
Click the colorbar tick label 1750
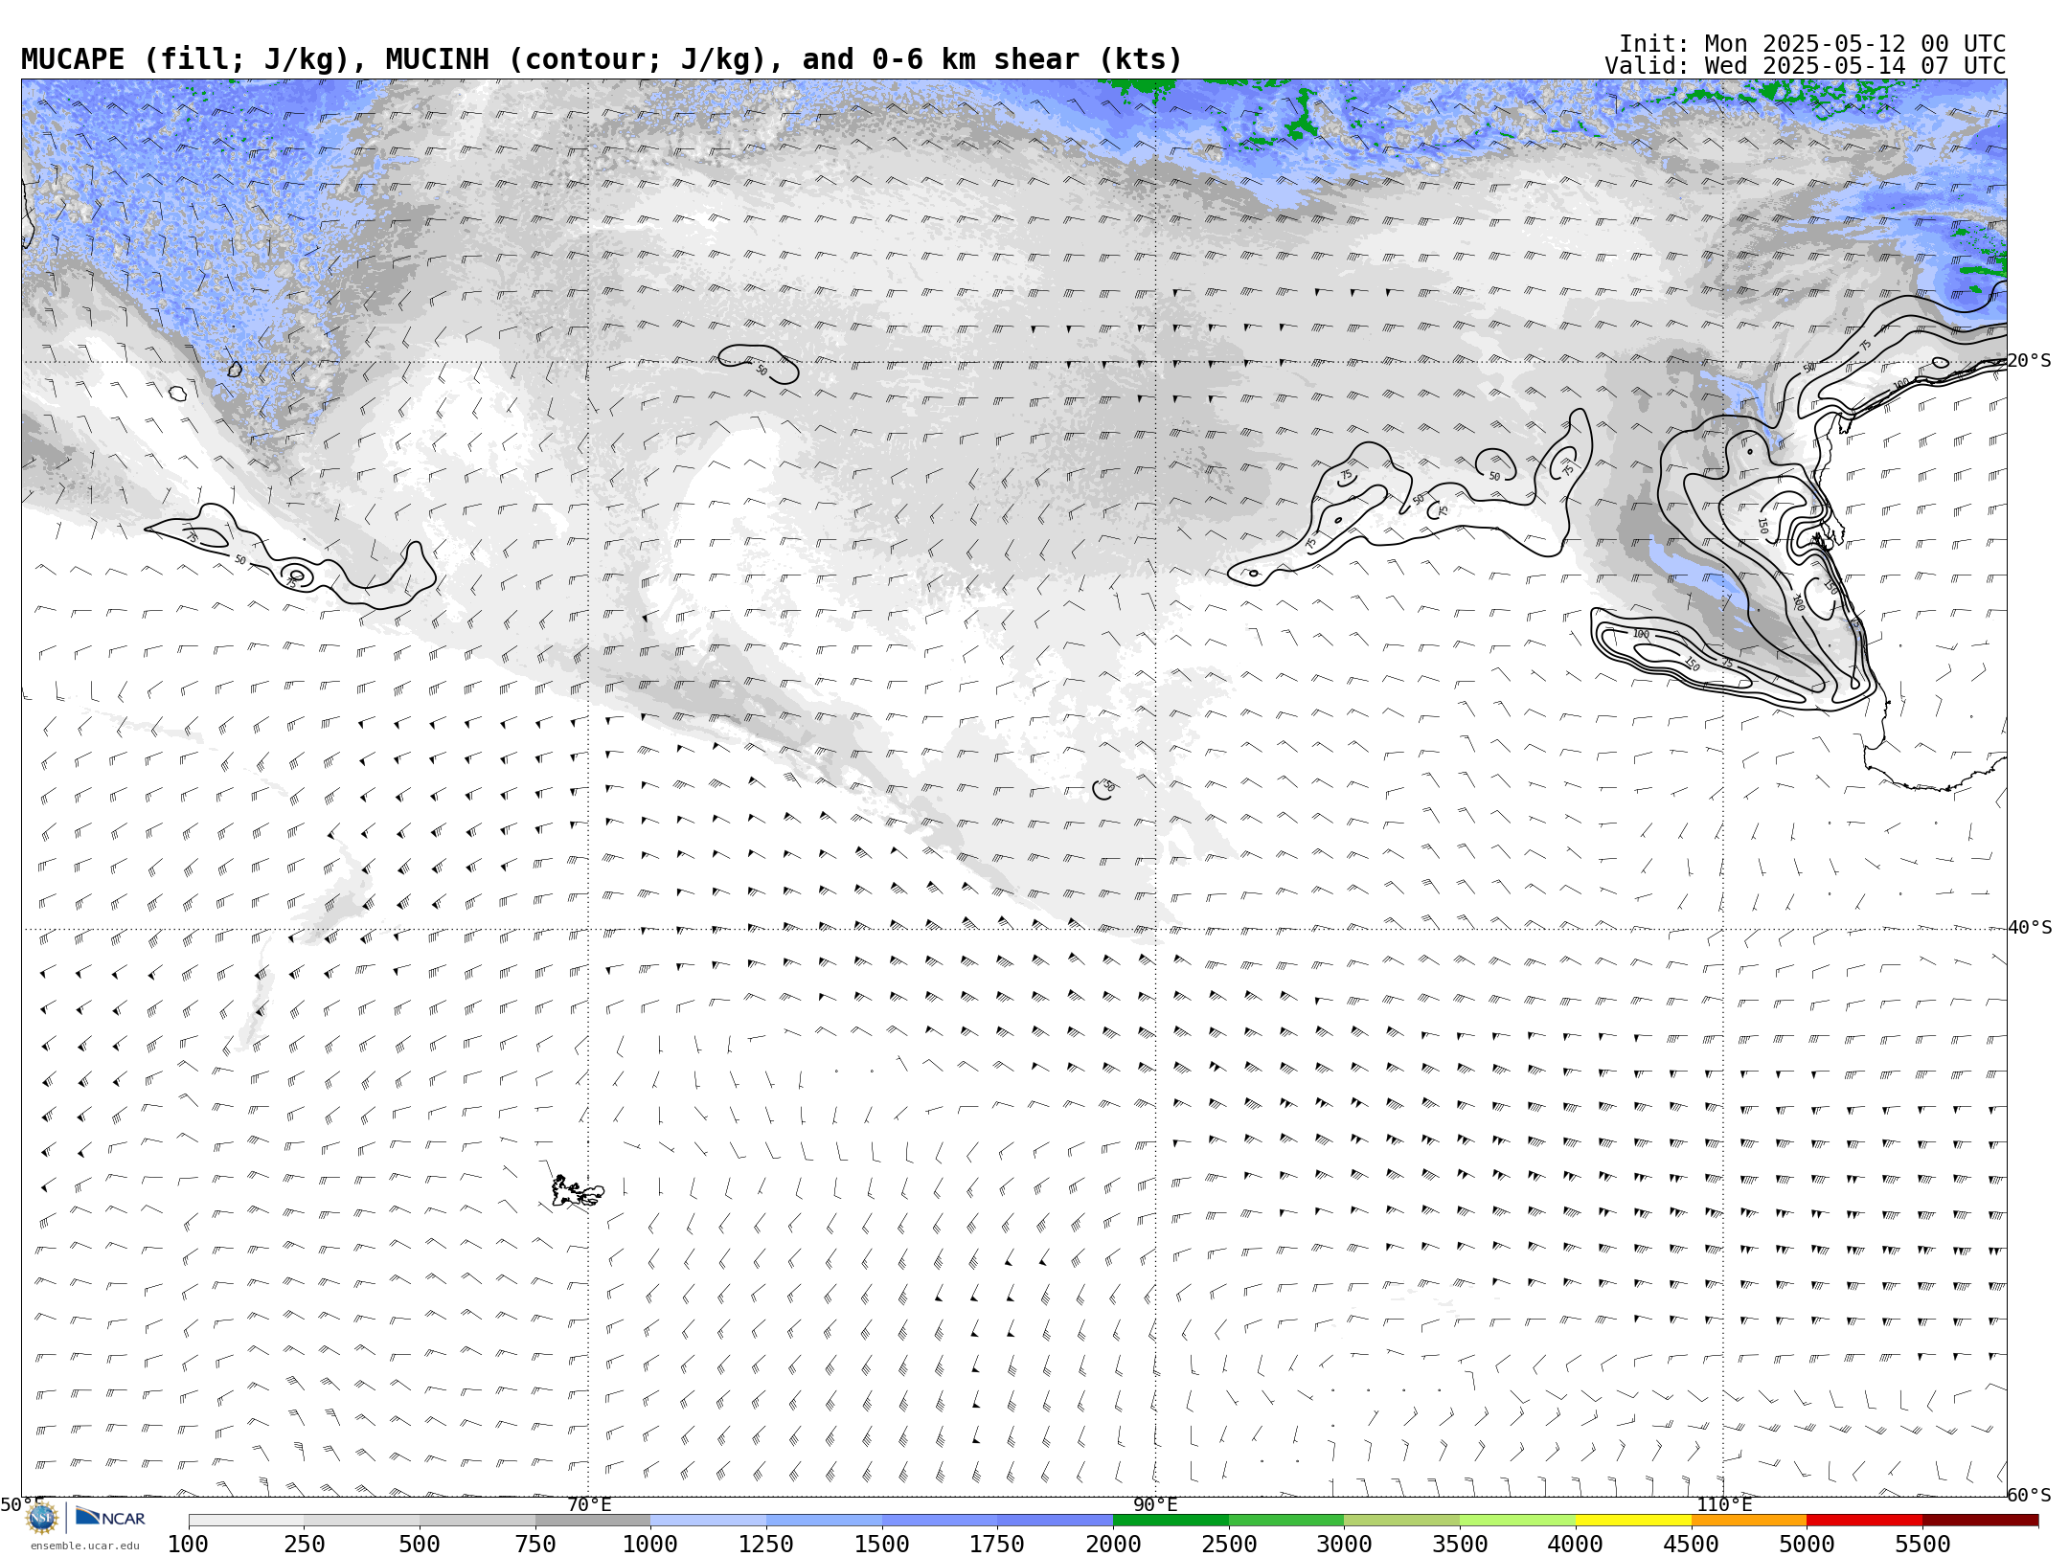tap(997, 1545)
